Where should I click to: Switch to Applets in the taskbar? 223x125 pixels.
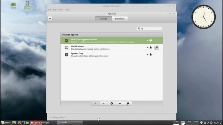[x=70, y=123]
